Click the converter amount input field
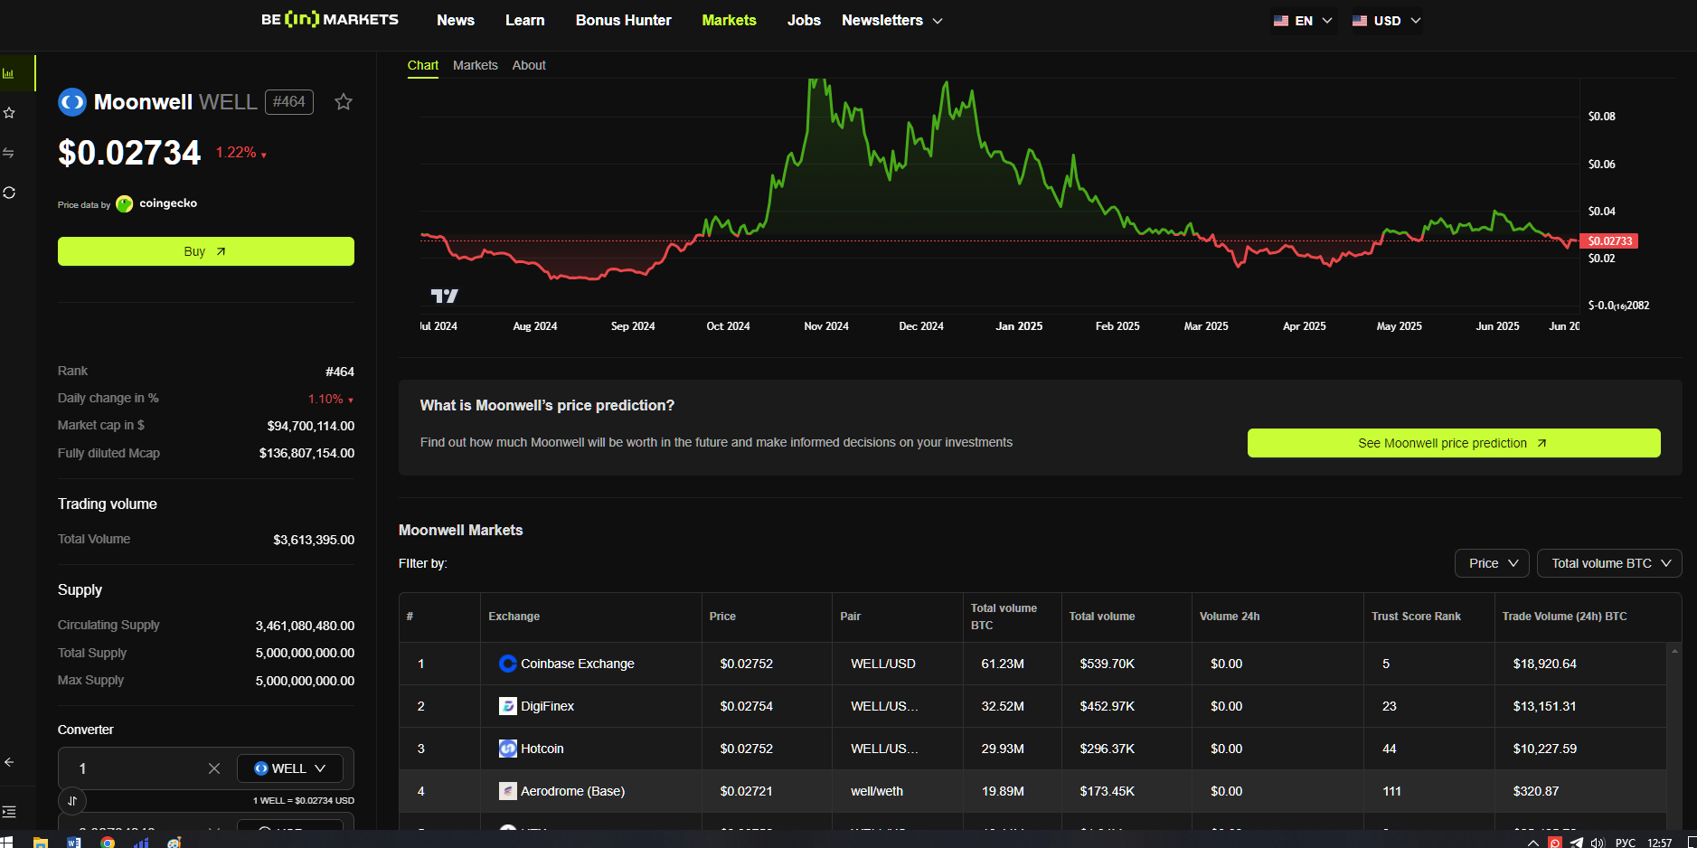 click(136, 768)
